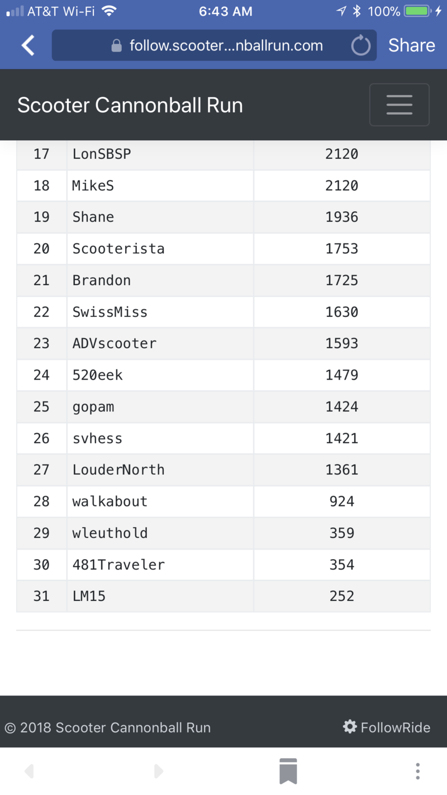Tap the SwissMiss rider name
The image size is (447, 795).
pos(110,311)
